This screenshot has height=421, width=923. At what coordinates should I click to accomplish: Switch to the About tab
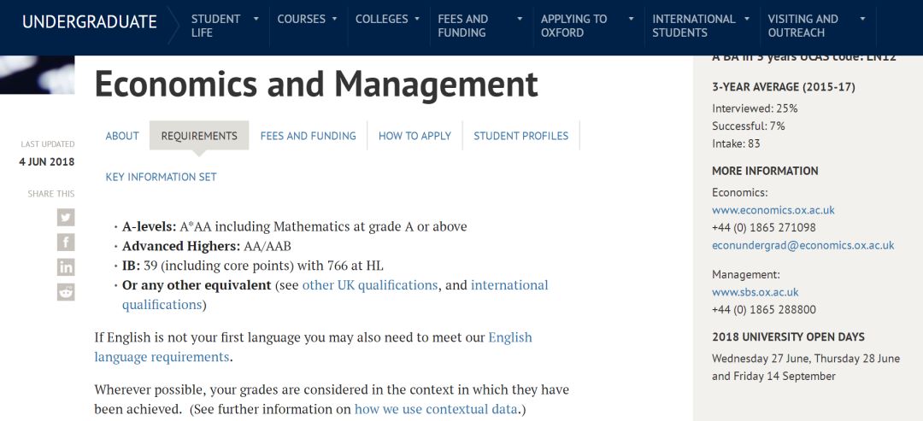click(122, 136)
